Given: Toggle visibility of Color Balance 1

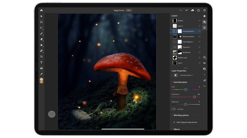Looking at the screenshot, I should 200,42.
